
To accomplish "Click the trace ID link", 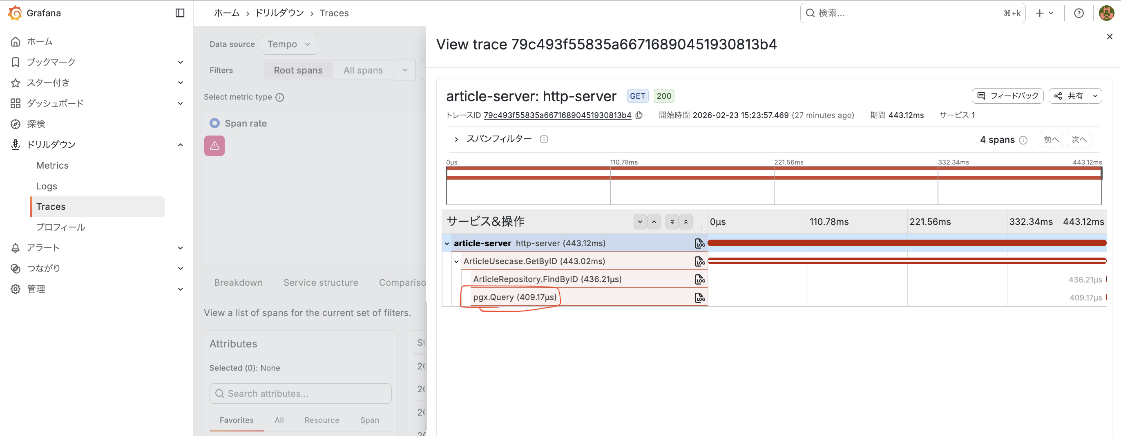I will [x=557, y=115].
